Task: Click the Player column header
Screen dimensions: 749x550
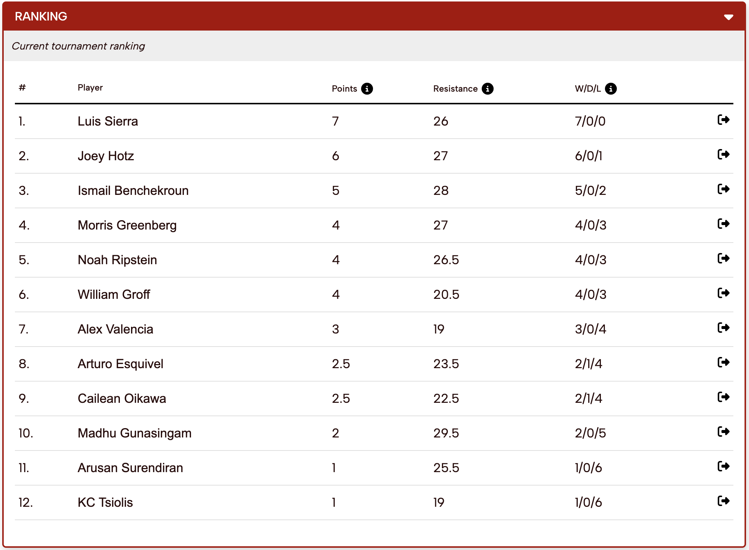Action: (90, 88)
